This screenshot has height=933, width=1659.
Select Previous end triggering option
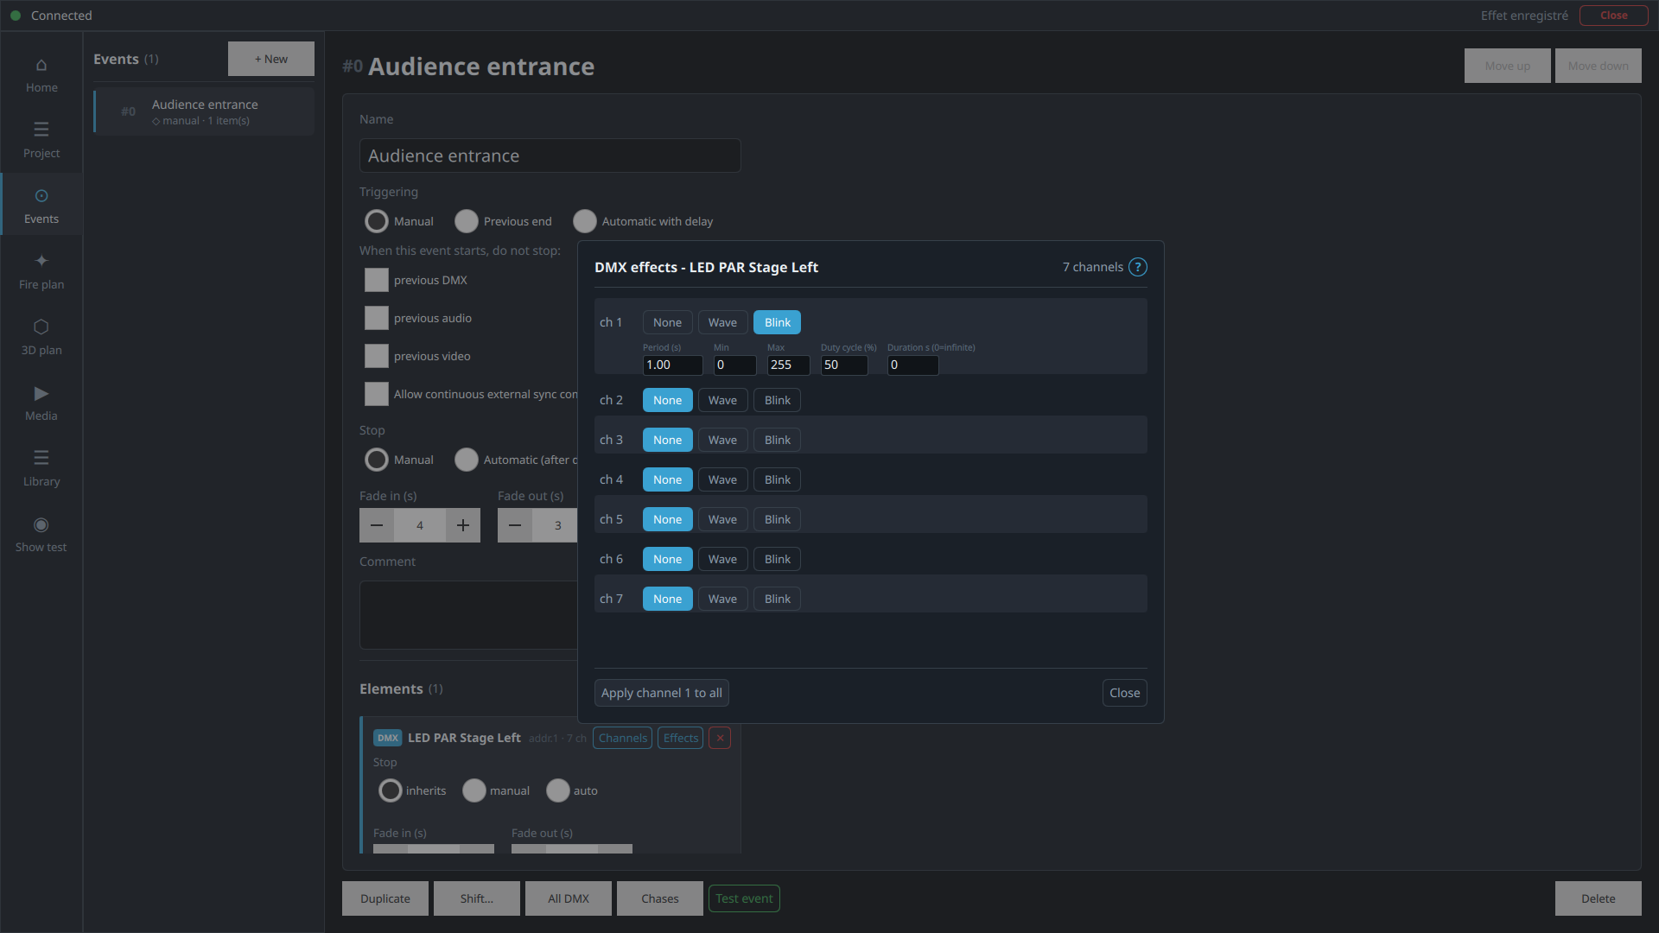point(467,221)
